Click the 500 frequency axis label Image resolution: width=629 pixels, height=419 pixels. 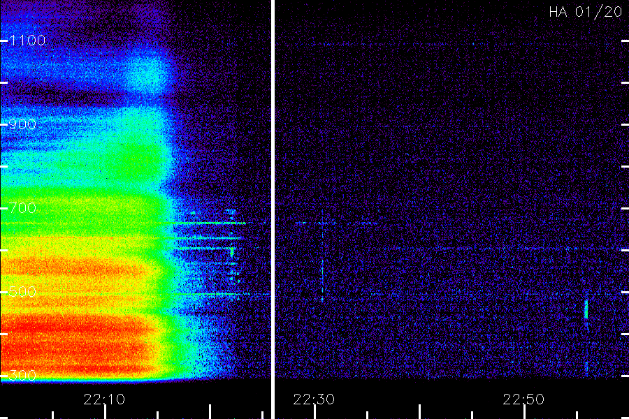(x=23, y=291)
